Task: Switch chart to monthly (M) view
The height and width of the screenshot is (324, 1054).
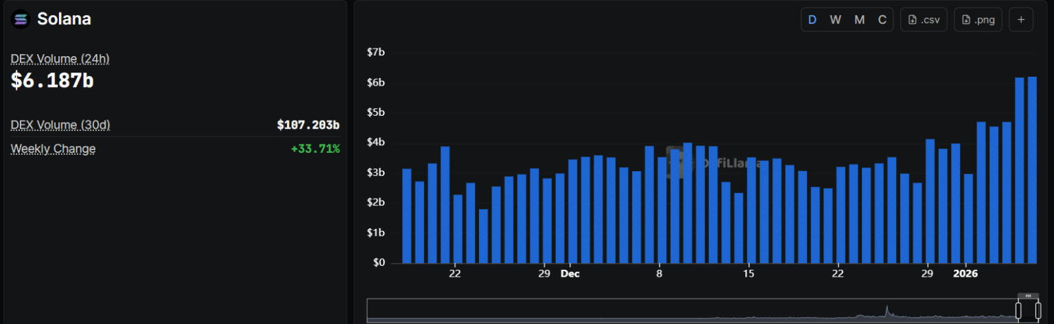Action: coord(859,20)
